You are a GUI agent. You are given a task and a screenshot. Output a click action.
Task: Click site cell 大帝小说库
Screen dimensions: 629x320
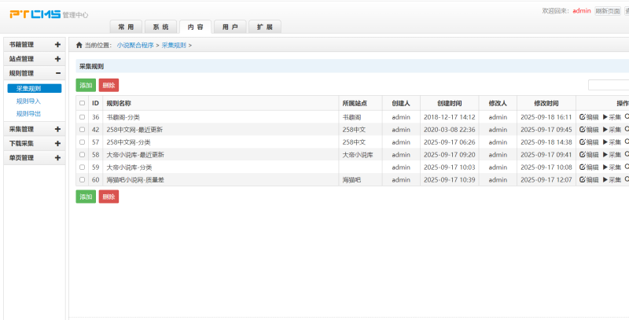(358, 154)
